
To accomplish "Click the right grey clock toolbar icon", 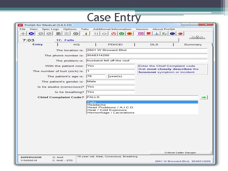I will (x=49, y=34).
